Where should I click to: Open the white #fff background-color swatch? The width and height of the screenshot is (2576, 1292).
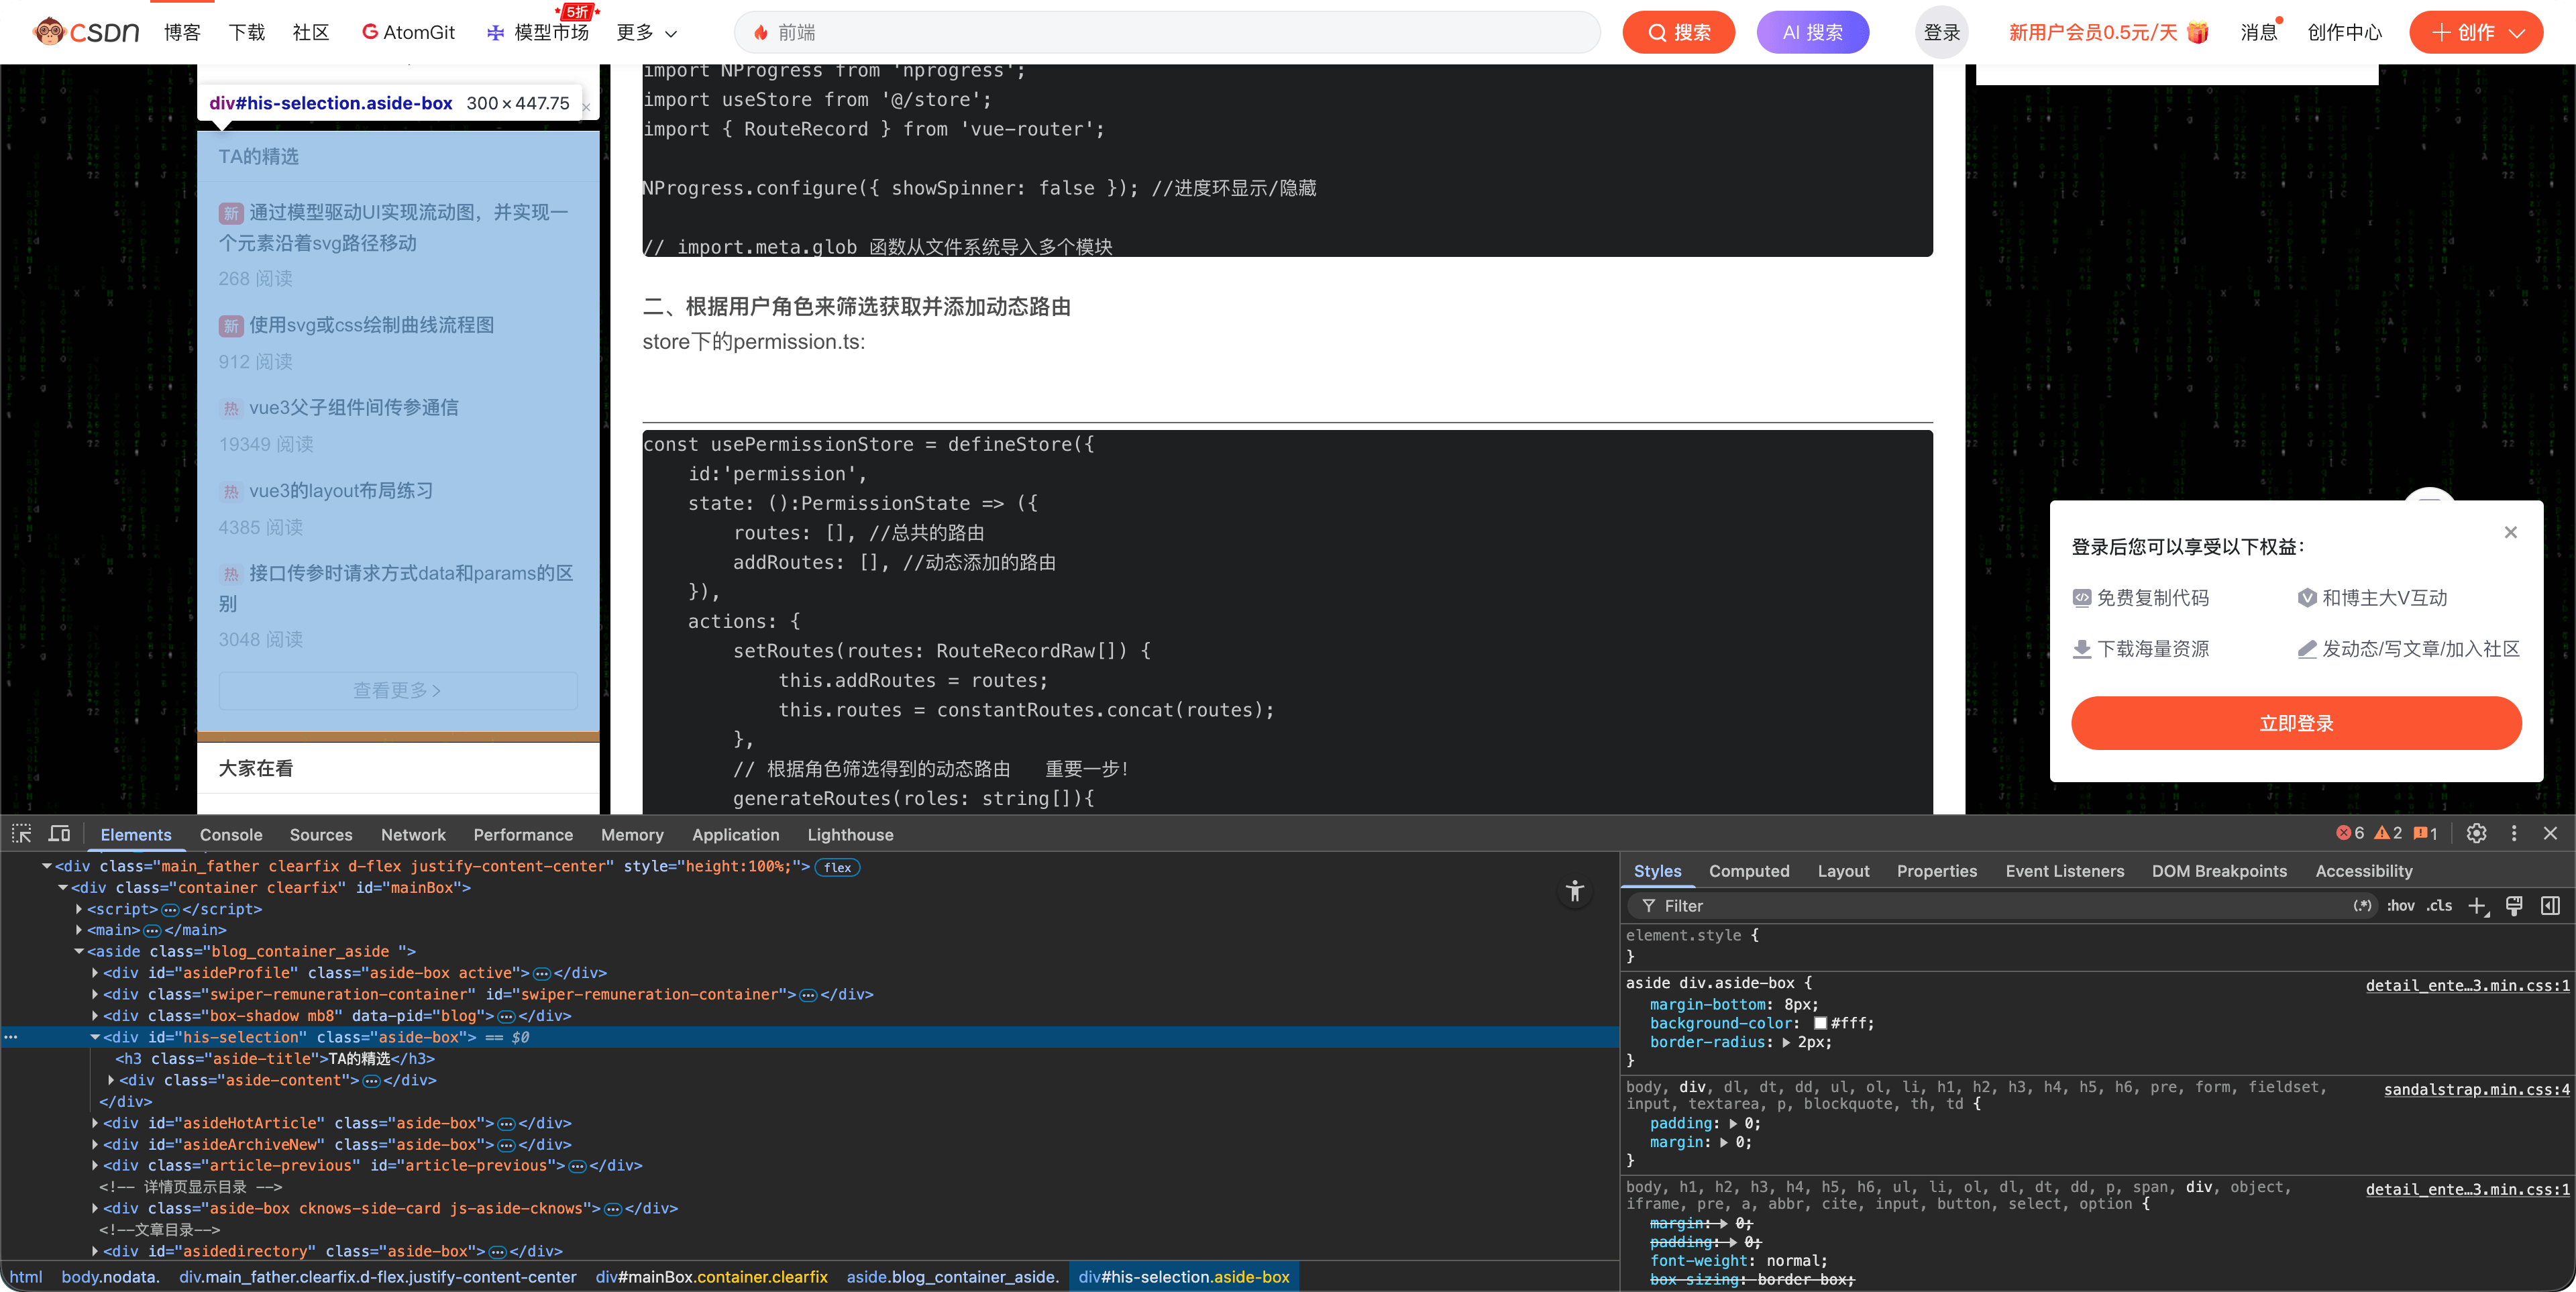point(1820,1023)
